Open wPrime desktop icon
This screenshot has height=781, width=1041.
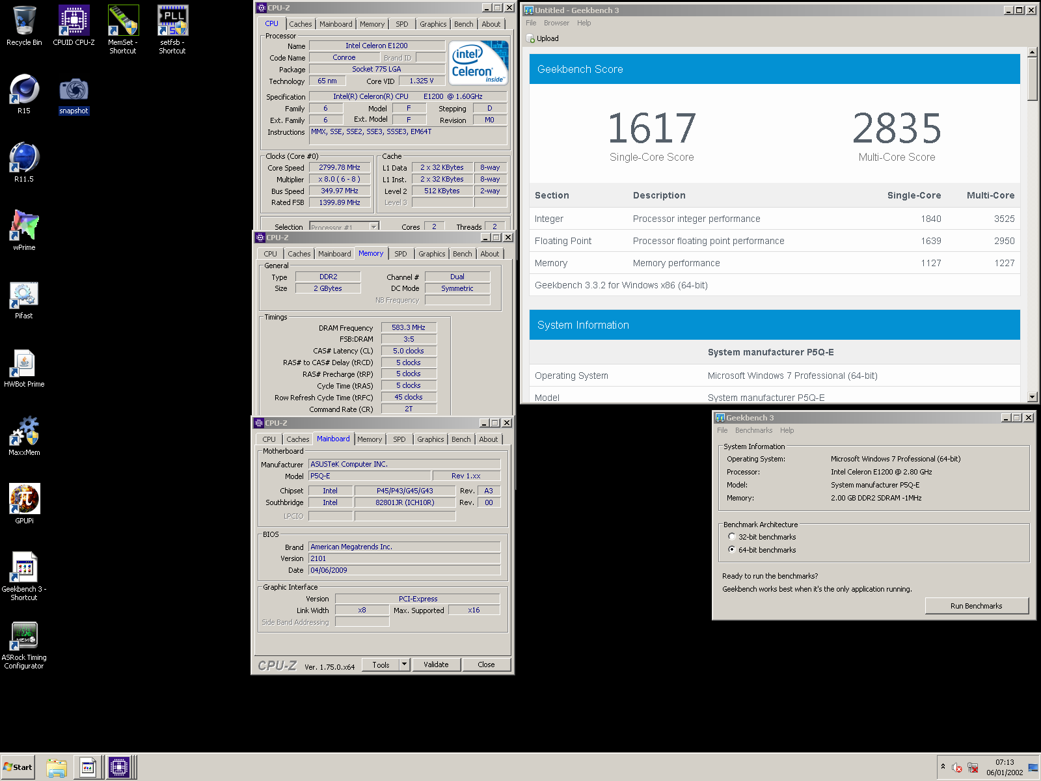coord(24,231)
